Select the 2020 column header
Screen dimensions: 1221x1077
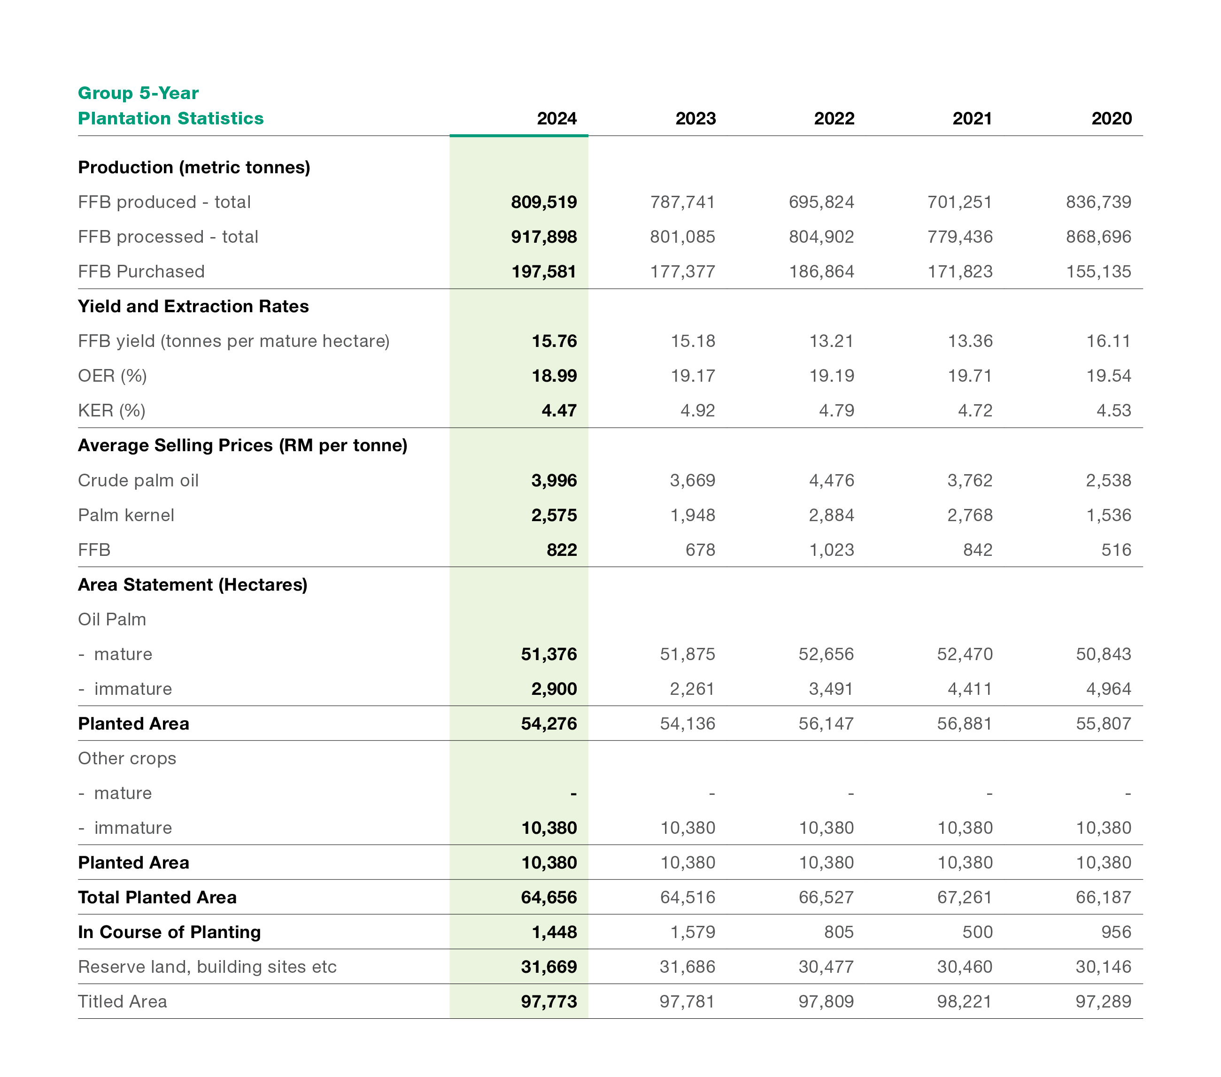click(x=1111, y=118)
